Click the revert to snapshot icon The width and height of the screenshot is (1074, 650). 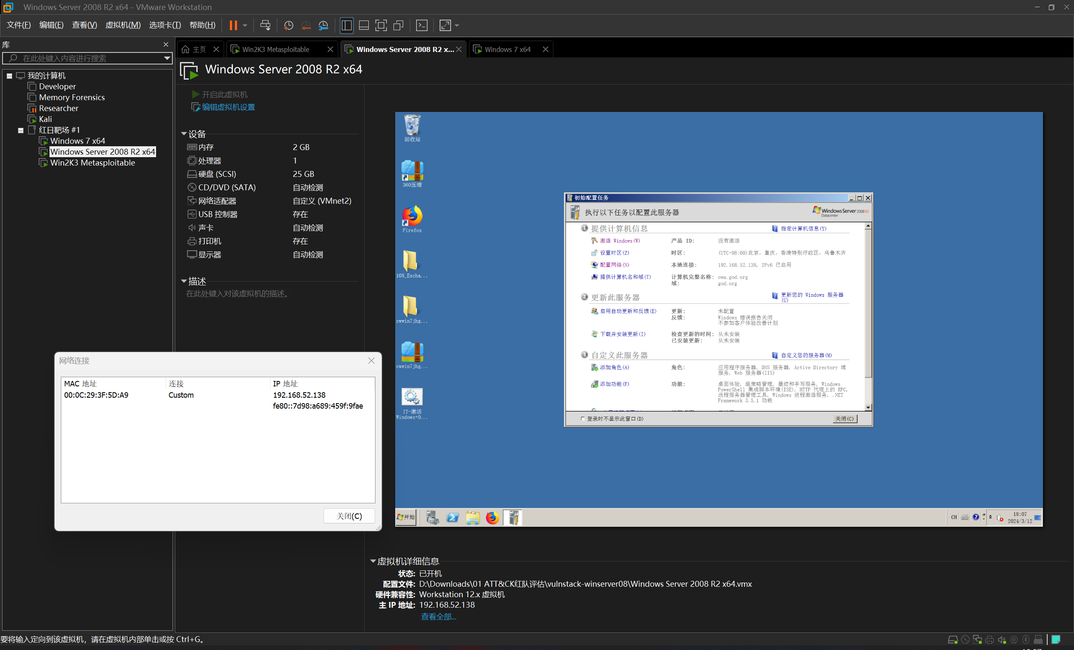click(x=306, y=25)
